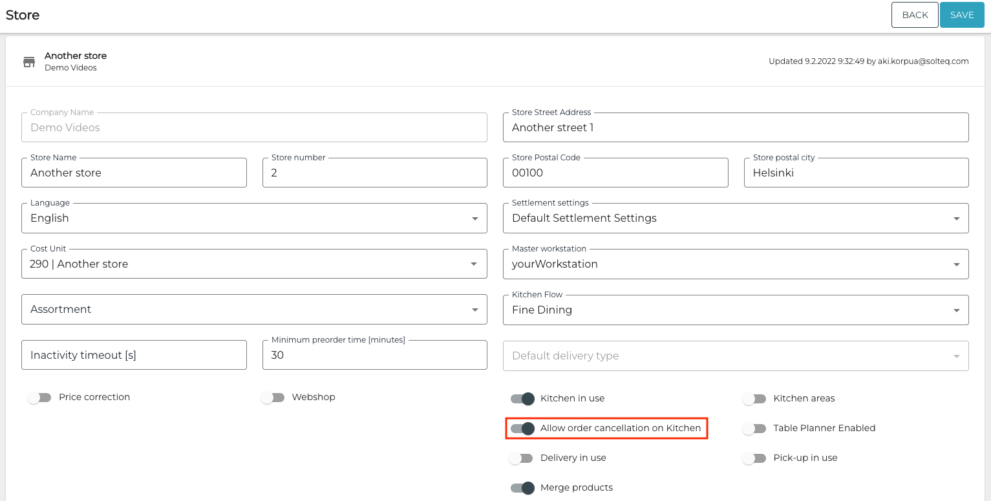This screenshot has width=991, height=501.
Task: Click the Inactivity timeout field
Action: [134, 356]
